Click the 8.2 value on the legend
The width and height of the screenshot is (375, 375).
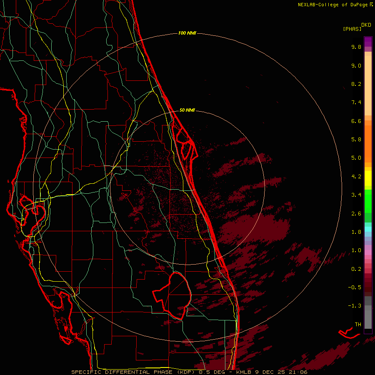click(x=356, y=84)
